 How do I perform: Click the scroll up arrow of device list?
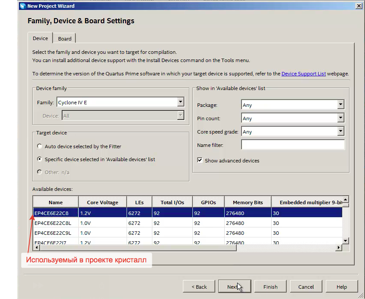346,199
